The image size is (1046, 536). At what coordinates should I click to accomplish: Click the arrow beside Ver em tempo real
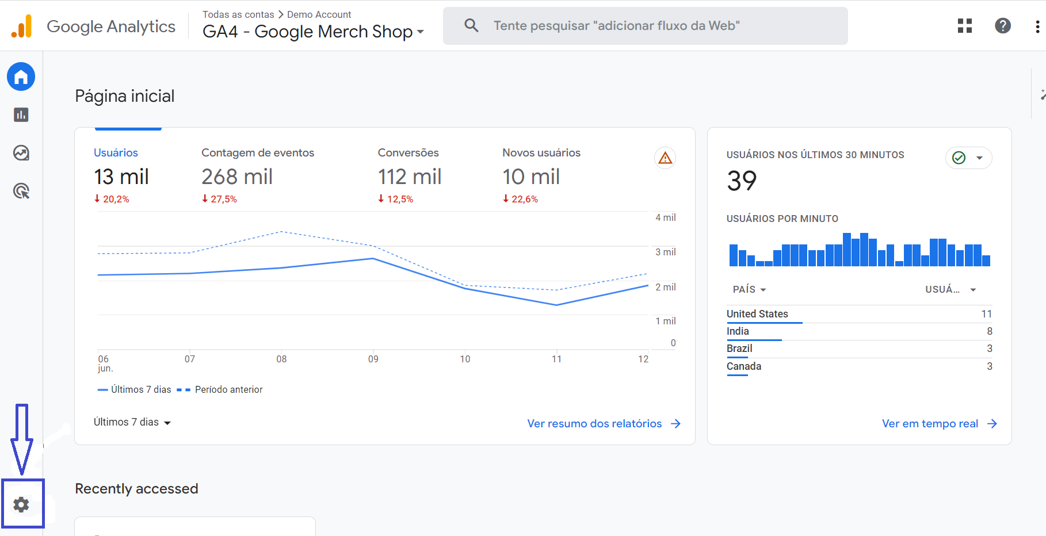click(992, 424)
